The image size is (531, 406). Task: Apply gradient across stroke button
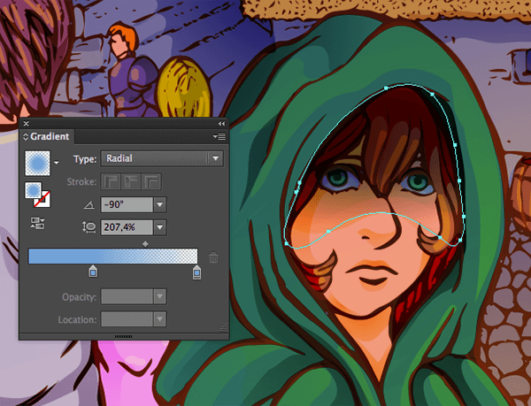(151, 182)
